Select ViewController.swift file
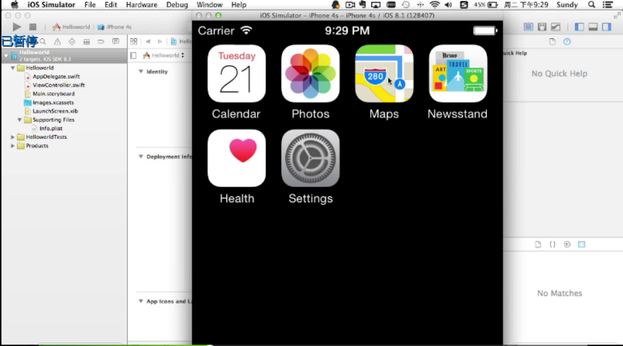 (x=58, y=85)
